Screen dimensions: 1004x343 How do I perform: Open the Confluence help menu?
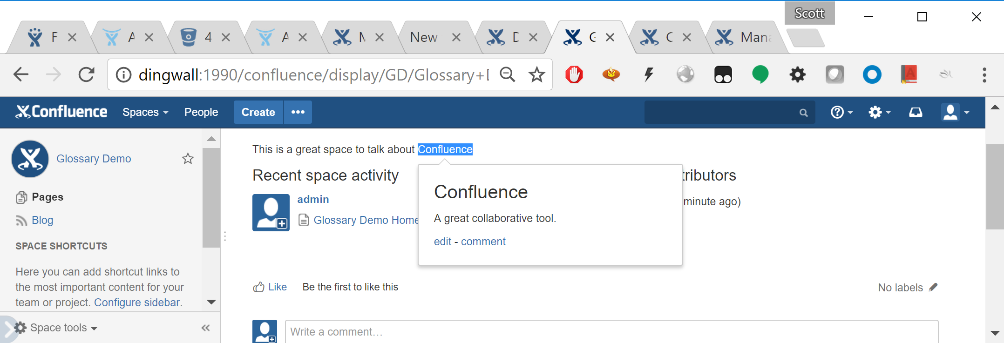[842, 112]
